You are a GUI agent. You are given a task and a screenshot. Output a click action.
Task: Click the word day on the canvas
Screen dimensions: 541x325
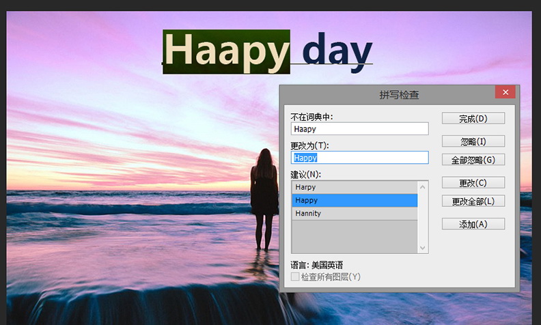[337, 52]
